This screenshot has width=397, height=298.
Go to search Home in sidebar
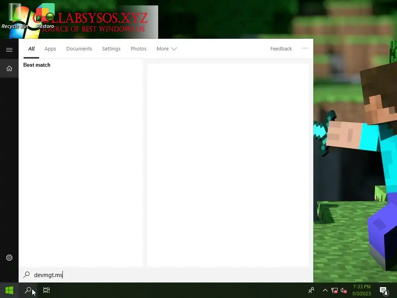coord(9,68)
